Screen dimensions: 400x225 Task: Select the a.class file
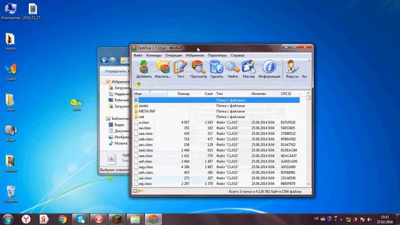pos(216,122)
